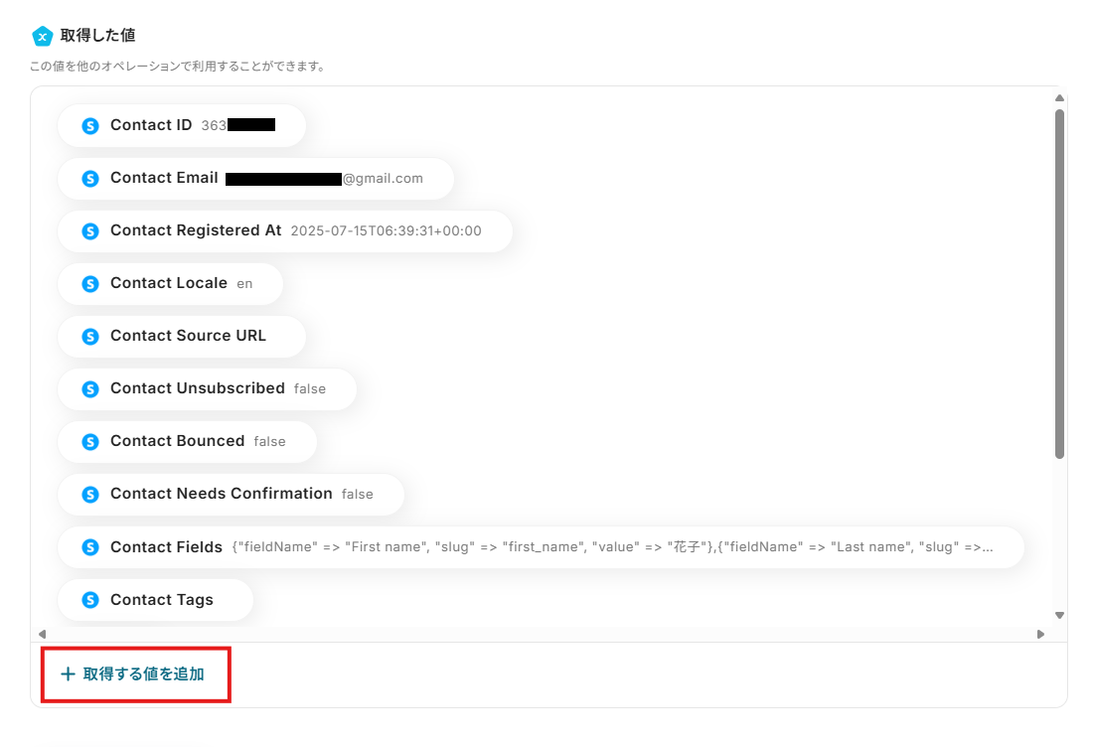This screenshot has height=747, width=1094.
Task: Click the horizontal scrollbar left arrow
Action: (43, 634)
